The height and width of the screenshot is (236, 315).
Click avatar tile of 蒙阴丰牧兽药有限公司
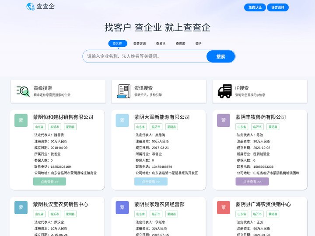coord(224,120)
